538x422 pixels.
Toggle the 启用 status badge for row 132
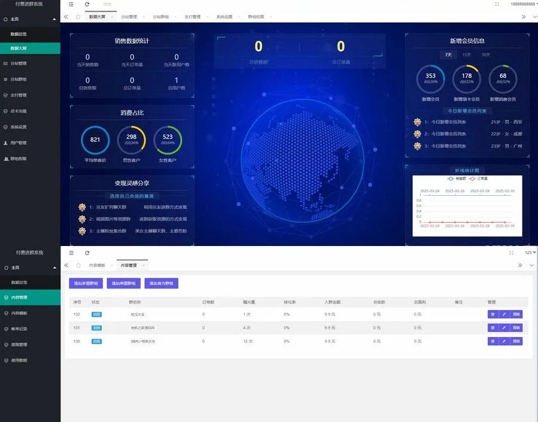click(96, 314)
